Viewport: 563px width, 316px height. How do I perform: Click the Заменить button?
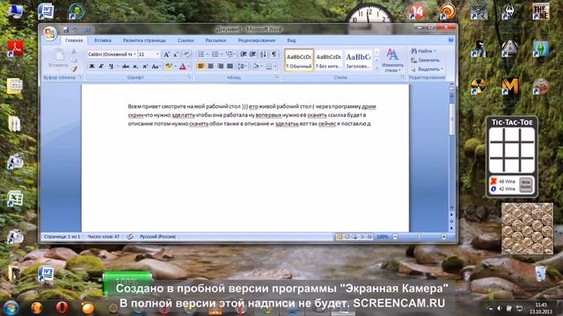pyautogui.click(x=425, y=61)
